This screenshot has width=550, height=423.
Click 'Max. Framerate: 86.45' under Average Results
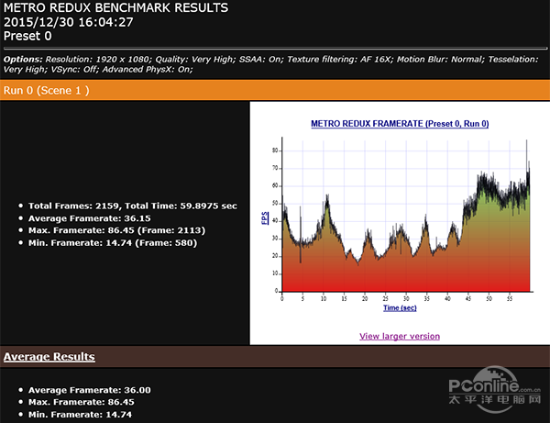click(82, 402)
